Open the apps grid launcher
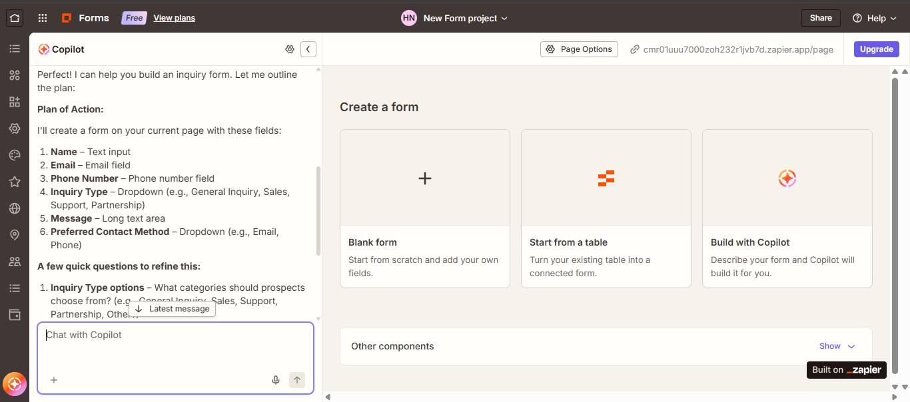Image resolution: width=910 pixels, height=402 pixels. tap(43, 18)
